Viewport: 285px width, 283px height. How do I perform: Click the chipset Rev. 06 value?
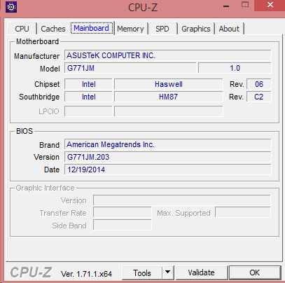tap(259, 84)
